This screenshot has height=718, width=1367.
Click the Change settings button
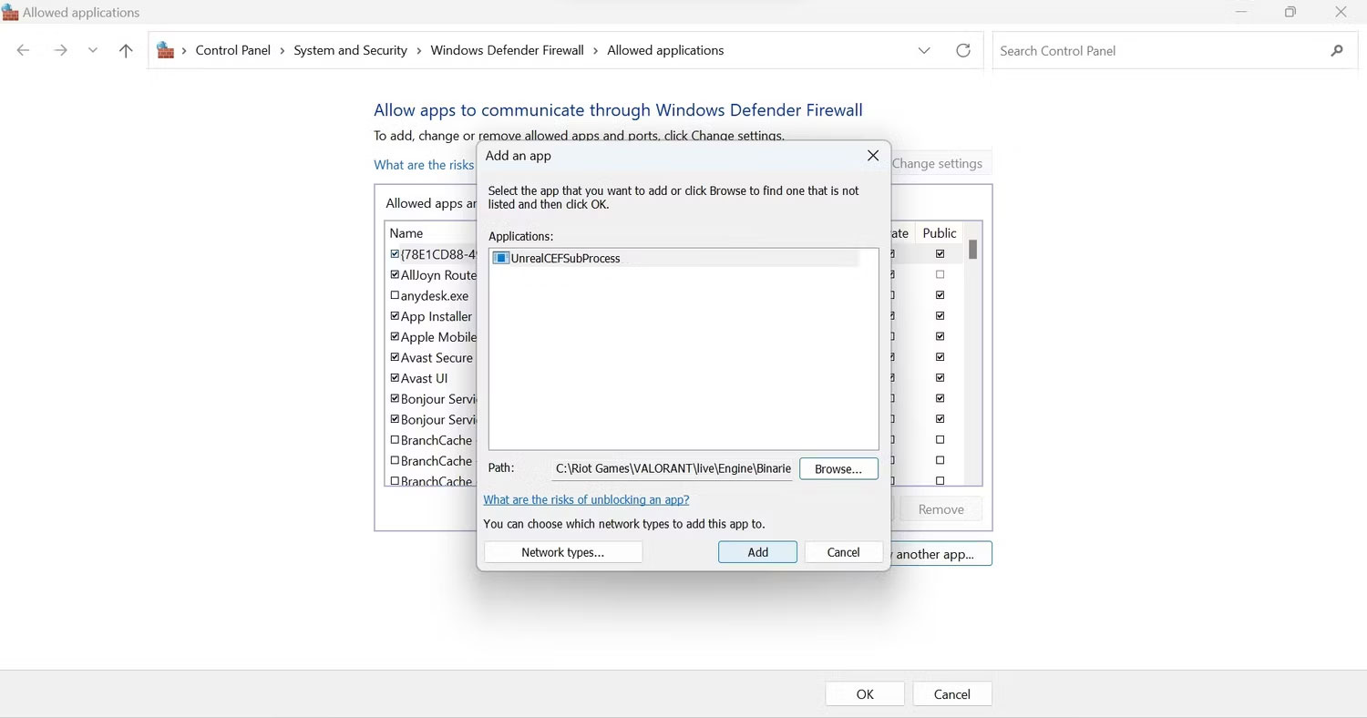(x=937, y=163)
